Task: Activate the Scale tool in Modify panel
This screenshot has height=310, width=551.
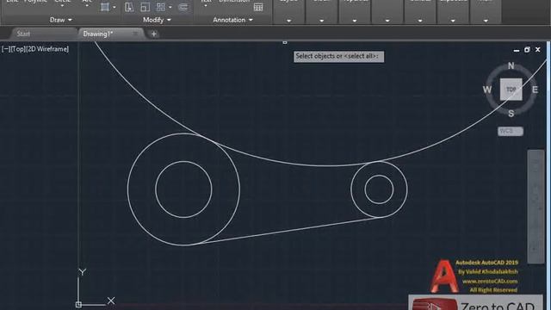Action: click(x=145, y=7)
